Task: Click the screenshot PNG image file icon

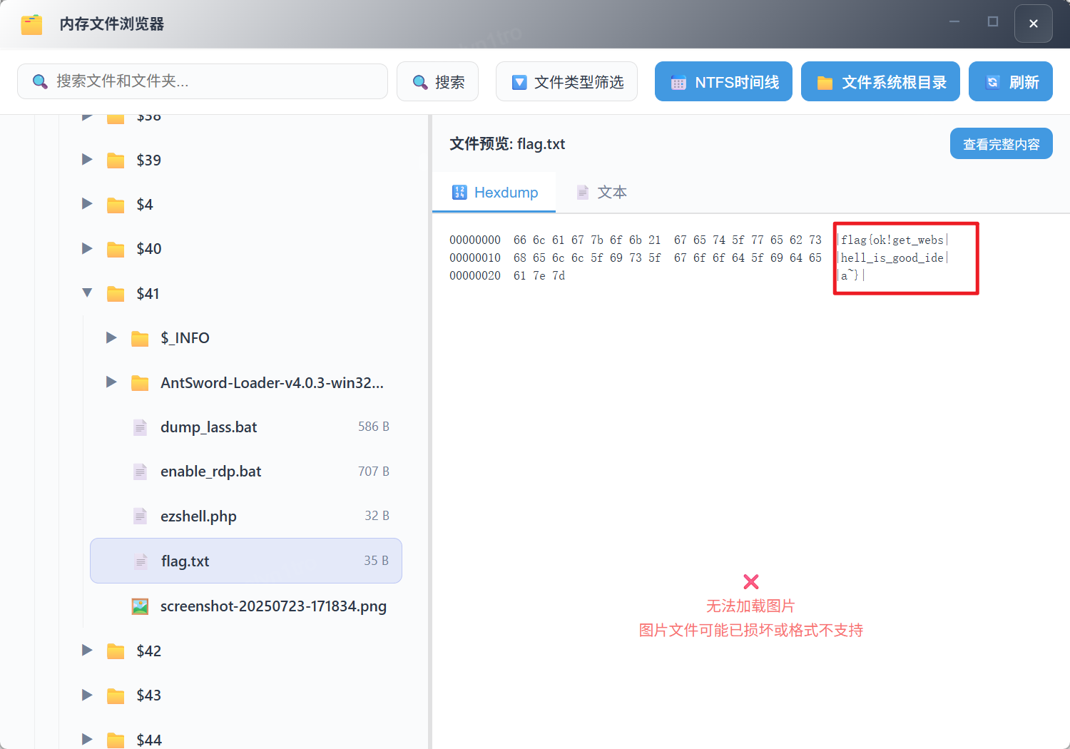Action: [x=140, y=606]
